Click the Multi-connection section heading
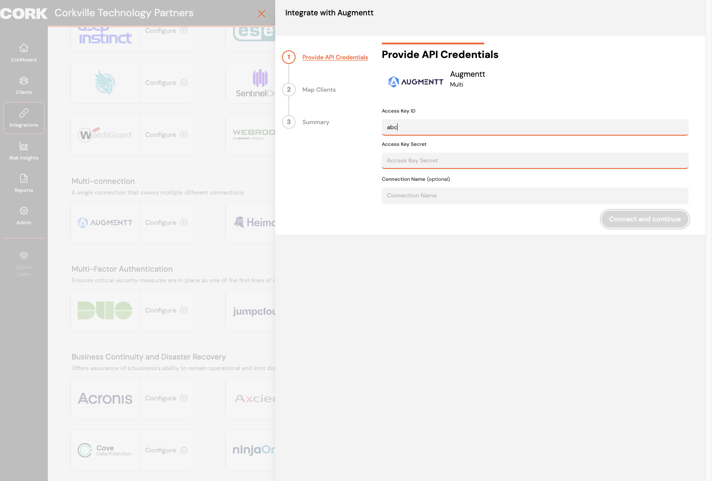Viewport: 712px width, 481px height. click(x=103, y=181)
